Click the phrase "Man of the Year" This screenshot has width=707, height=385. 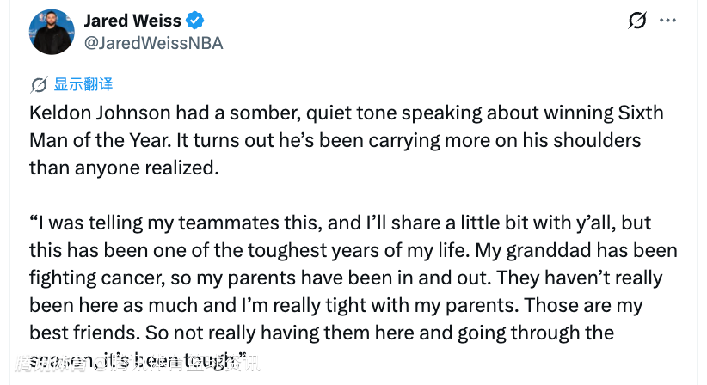coord(95,140)
